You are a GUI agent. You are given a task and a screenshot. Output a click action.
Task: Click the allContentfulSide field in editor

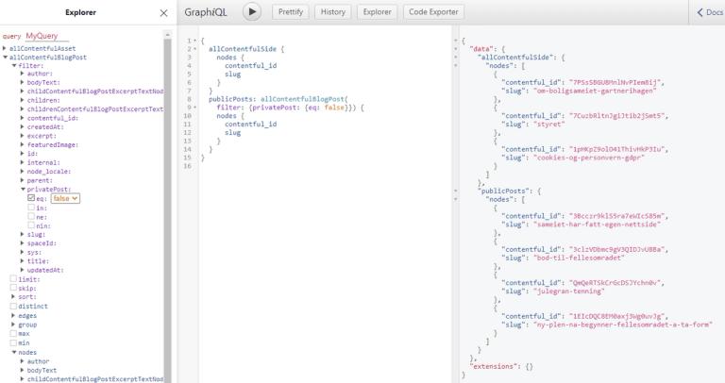[243, 48]
